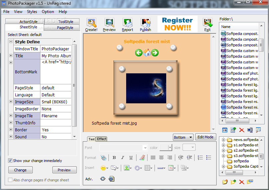The width and height of the screenshot is (269, 190).
Task: Click the Underline format icon
Action: [x=131, y=157]
